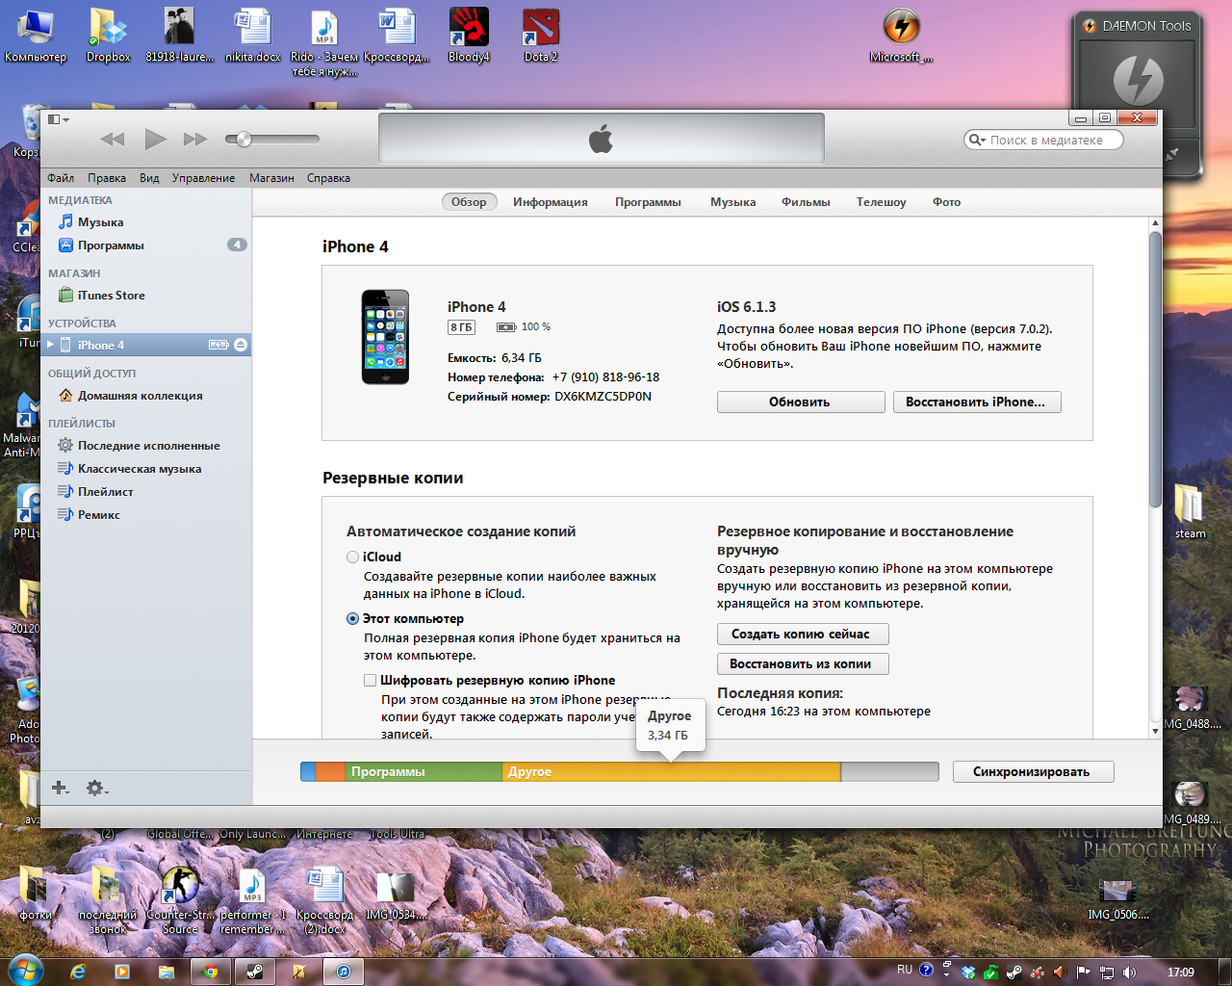
Task: Click the Apple logo status display
Action: pyautogui.click(x=602, y=139)
